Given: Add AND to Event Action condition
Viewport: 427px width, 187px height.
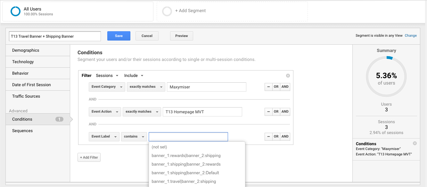Looking at the screenshot, I should click(285, 112).
